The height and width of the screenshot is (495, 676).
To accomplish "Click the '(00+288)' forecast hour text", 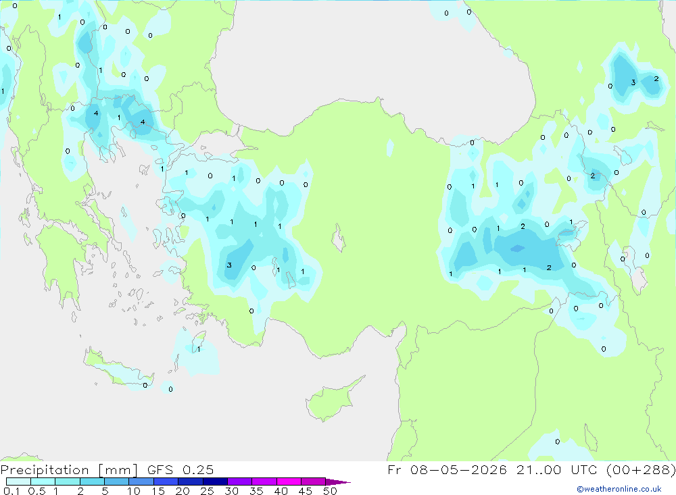I will tap(641, 469).
